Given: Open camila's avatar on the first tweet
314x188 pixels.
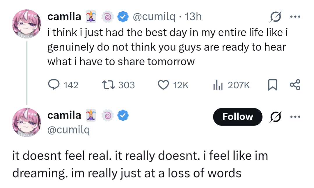Looking at the screenshot, I should coord(27,24).
